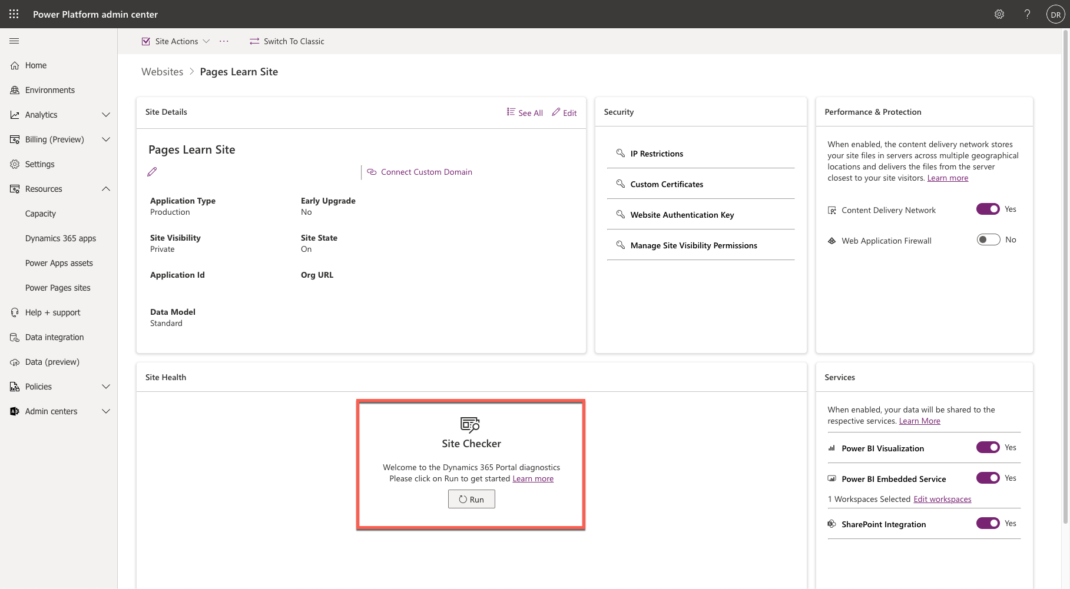This screenshot has width=1070, height=589.
Task: Go to Home in the sidebar
Action: [x=59, y=65]
